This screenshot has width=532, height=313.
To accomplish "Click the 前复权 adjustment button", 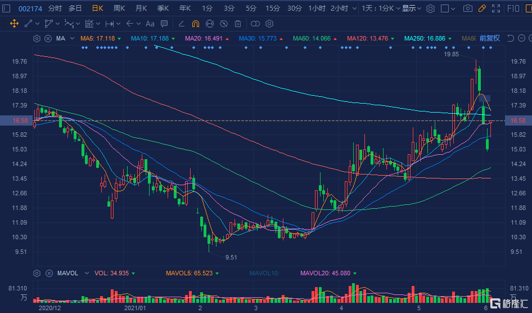I will tap(489, 38).
